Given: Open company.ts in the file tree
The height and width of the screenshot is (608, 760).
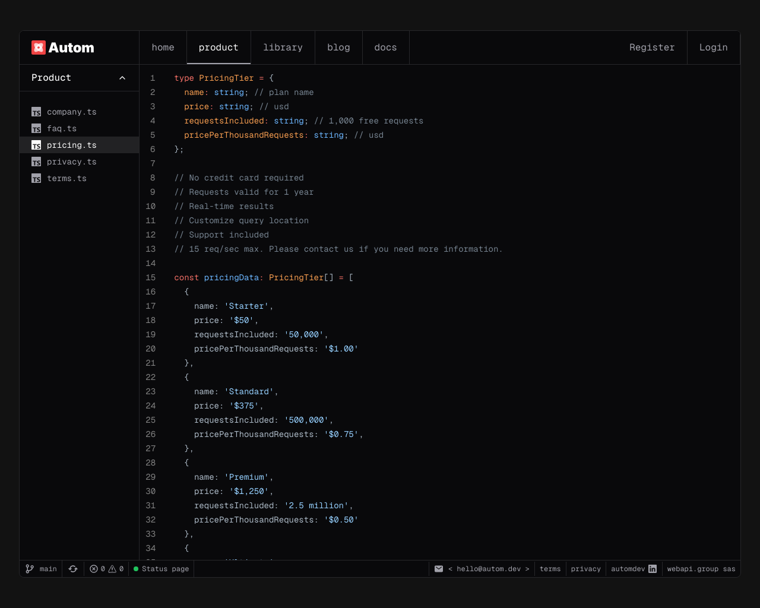Looking at the screenshot, I should click(79, 112).
